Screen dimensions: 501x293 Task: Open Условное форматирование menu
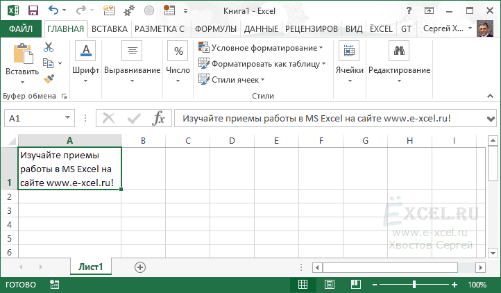(x=261, y=48)
